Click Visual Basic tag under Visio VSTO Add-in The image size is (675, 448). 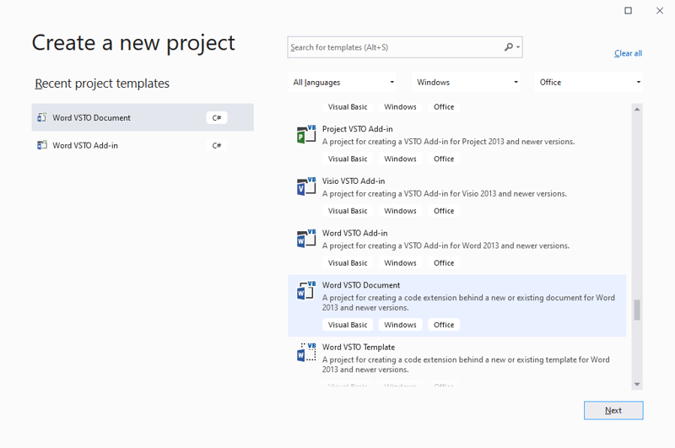(348, 211)
